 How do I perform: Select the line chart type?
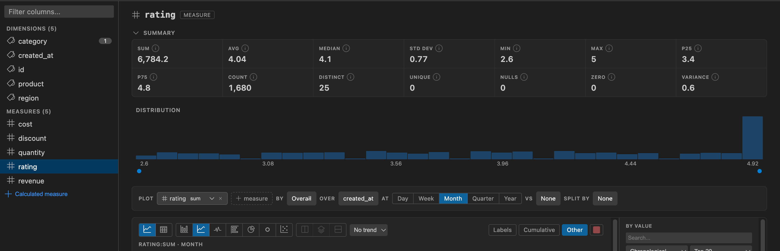point(201,230)
